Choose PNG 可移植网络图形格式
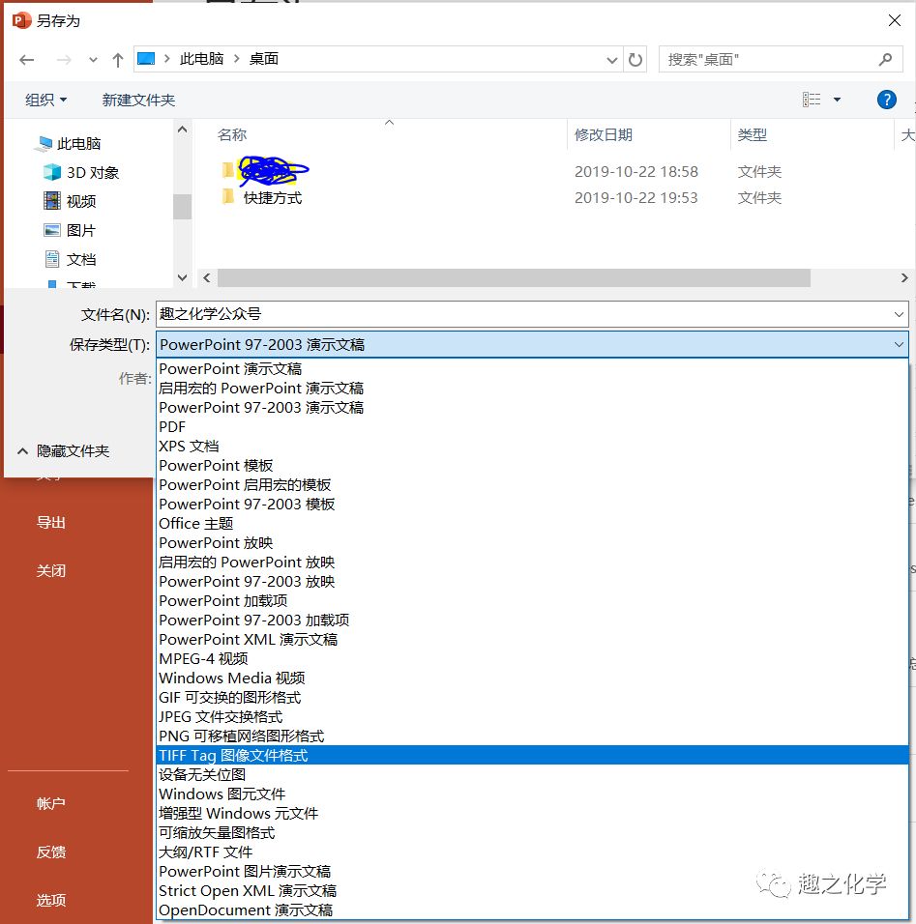The image size is (916, 924). (x=533, y=736)
